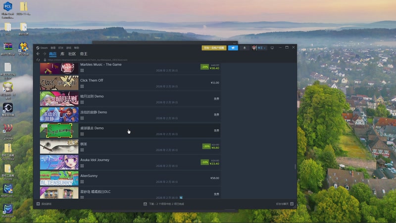Open the 帮助 menu in Steam

pyautogui.click(x=77, y=48)
